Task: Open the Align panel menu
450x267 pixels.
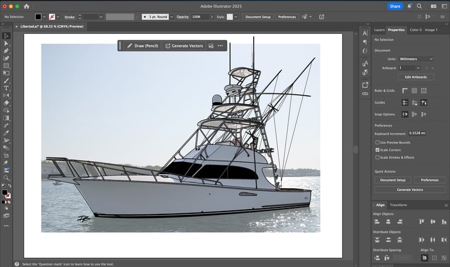Action: (446, 205)
